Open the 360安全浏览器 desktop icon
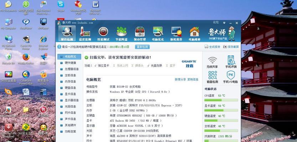This screenshot has height=142, width=297. (x=26, y=7)
